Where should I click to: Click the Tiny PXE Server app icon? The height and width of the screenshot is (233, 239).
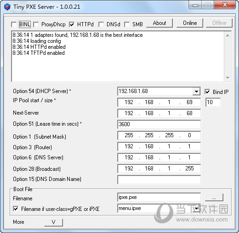[7, 7]
